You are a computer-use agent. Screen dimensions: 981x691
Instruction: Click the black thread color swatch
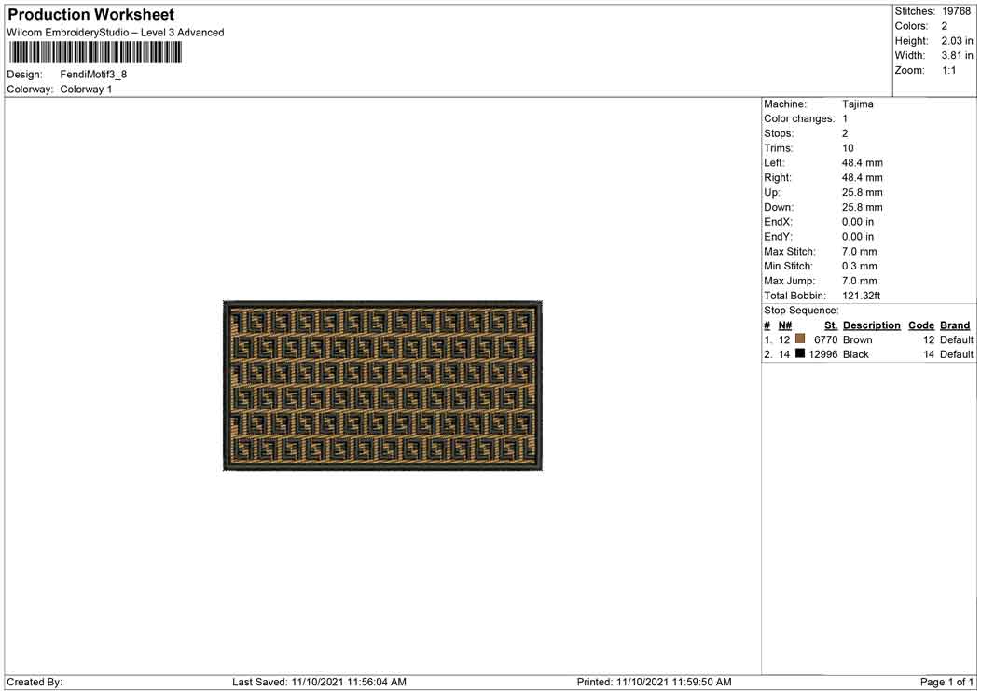pyautogui.click(x=799, y=353)
